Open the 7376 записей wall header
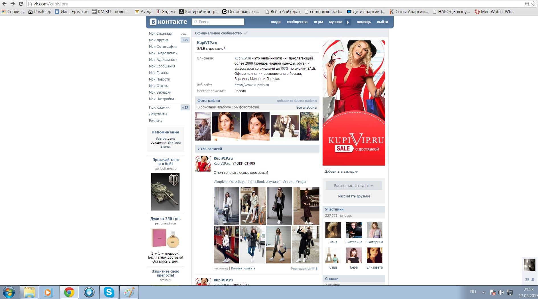 (x=257, y=149)
